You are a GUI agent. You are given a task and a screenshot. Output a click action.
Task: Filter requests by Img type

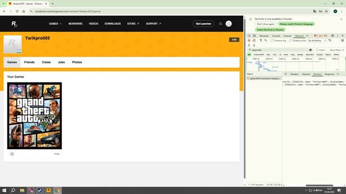tap(292, 54)
